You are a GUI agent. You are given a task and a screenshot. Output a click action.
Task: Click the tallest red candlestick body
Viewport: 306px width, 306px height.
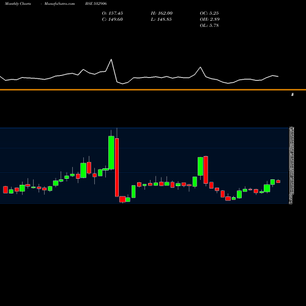[117, 168]
